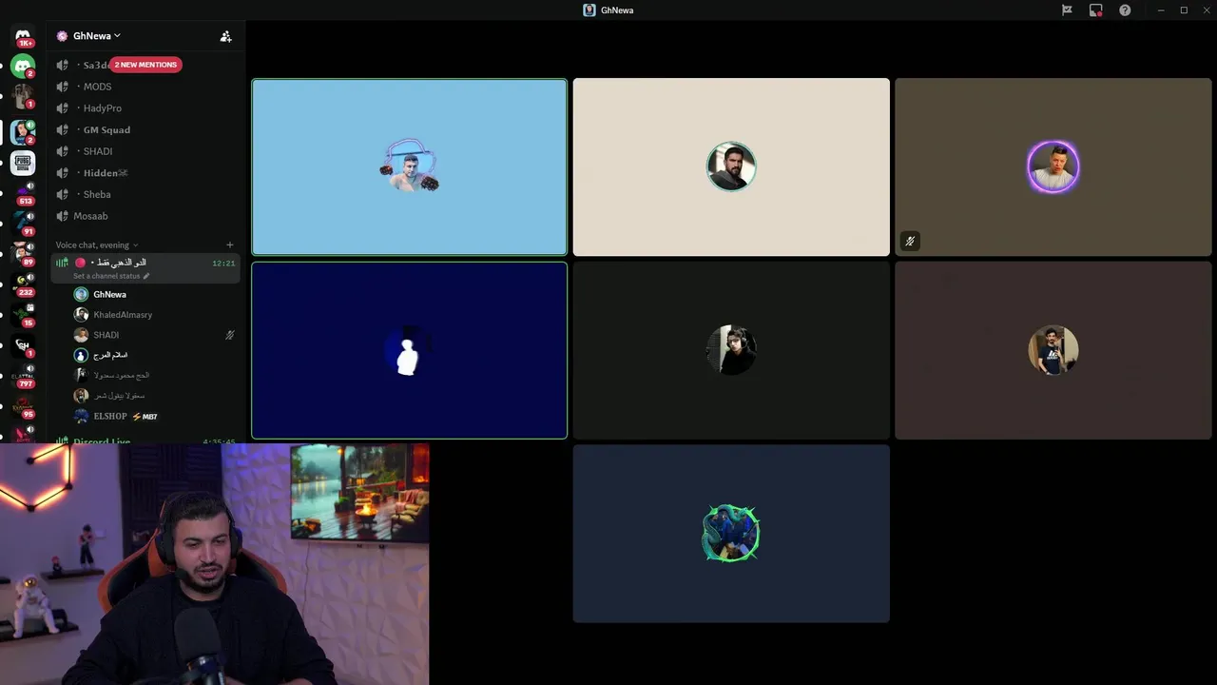1217x685 pixels.
Task: Join the Hidden voice channel
Action: coord(145,173)
